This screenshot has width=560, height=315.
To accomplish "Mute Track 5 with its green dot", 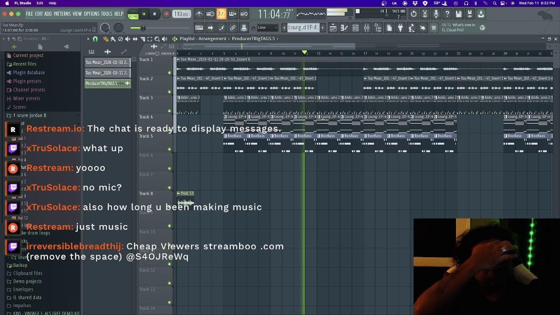I will [x=169, y=149].
